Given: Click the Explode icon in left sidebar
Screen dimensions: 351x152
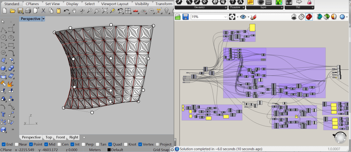Looking at the screenshot, I should (11, 84).
